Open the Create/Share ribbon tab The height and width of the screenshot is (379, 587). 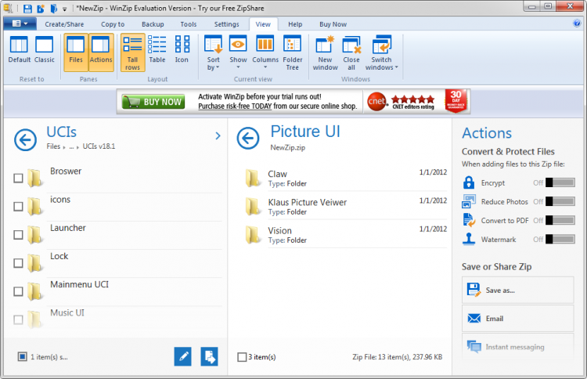[64, 24]
